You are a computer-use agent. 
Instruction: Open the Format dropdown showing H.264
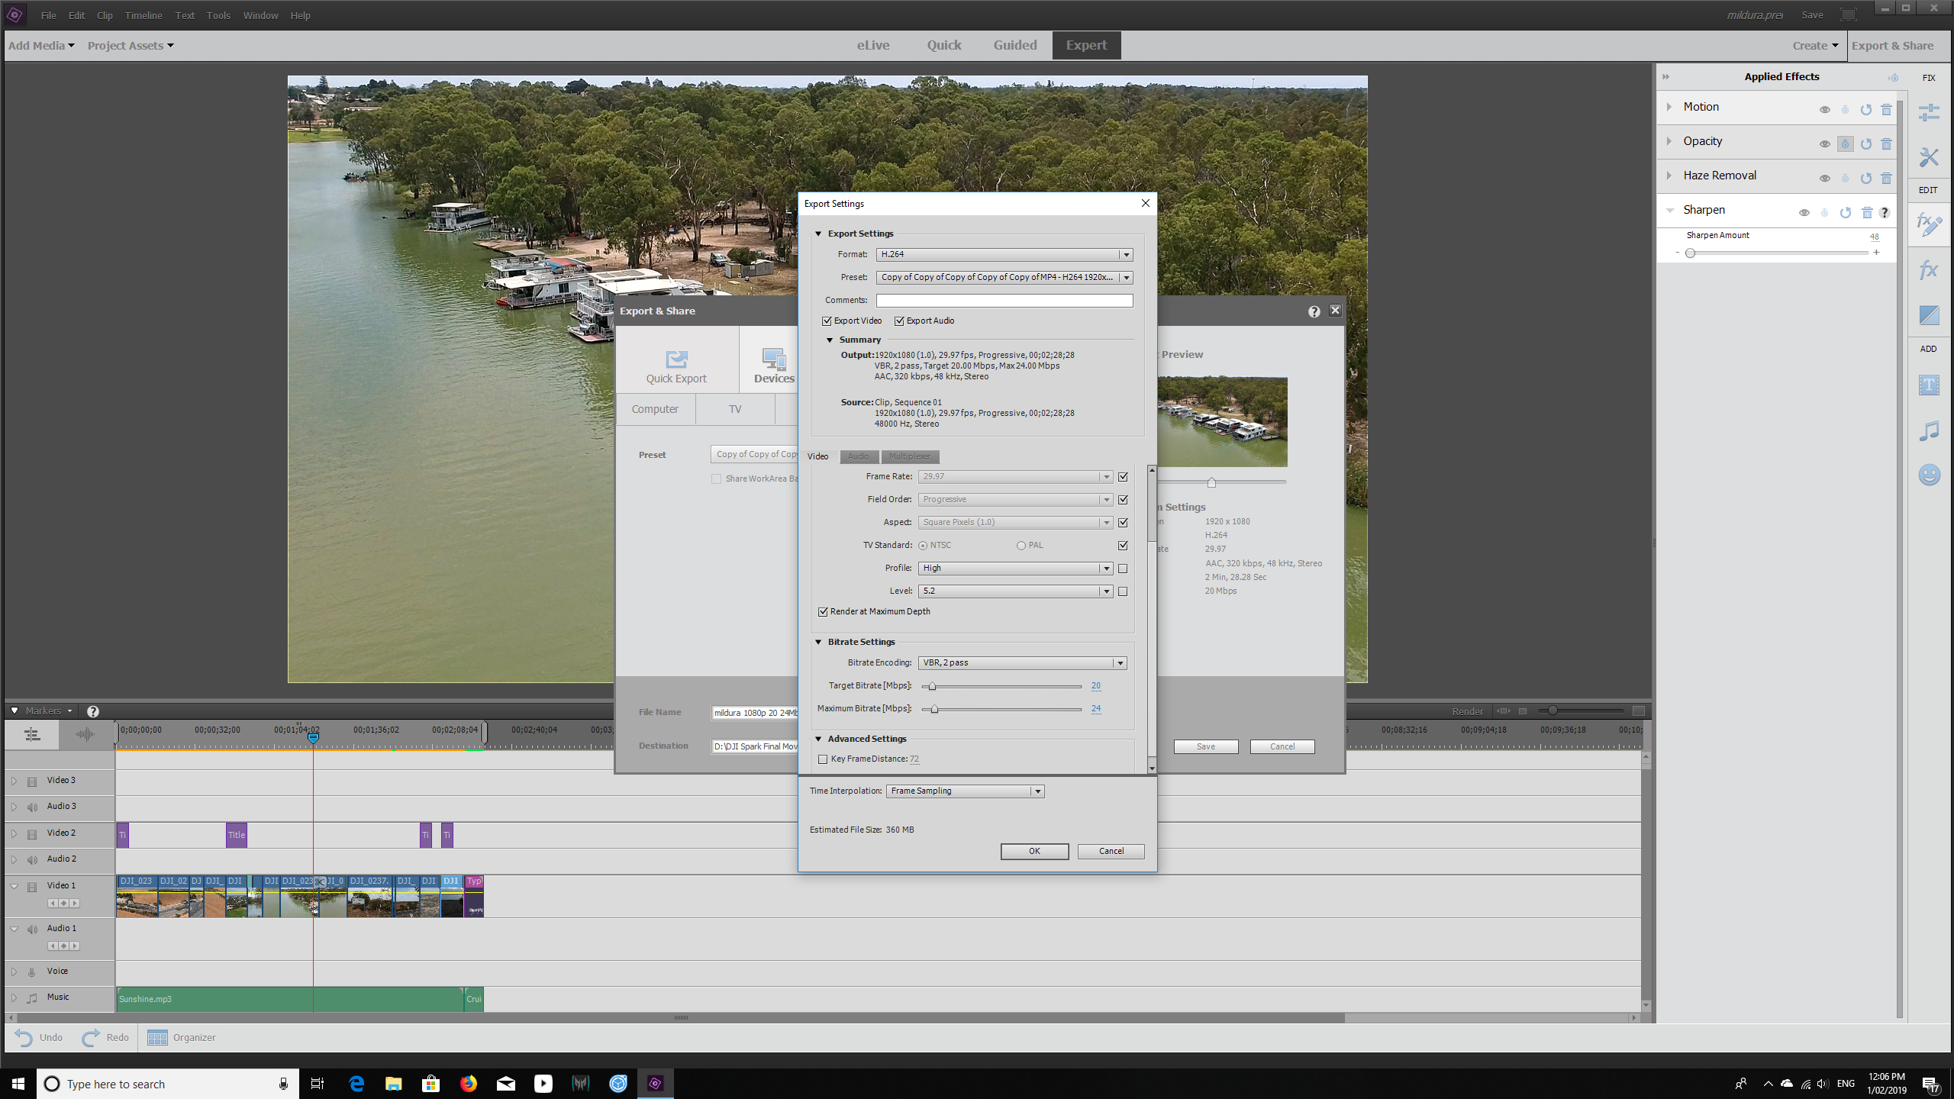pyautogui.click(x=1004, y=255)
